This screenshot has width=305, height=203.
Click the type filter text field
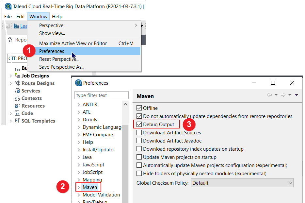point(102,95)
